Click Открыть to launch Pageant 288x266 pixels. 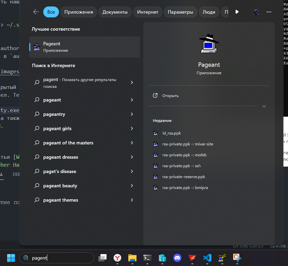pos(170,96)
